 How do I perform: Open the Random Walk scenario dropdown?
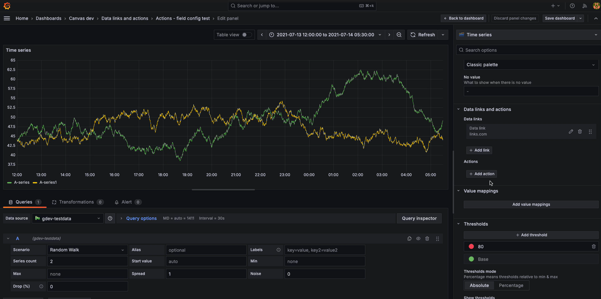[x=87, y=249]
